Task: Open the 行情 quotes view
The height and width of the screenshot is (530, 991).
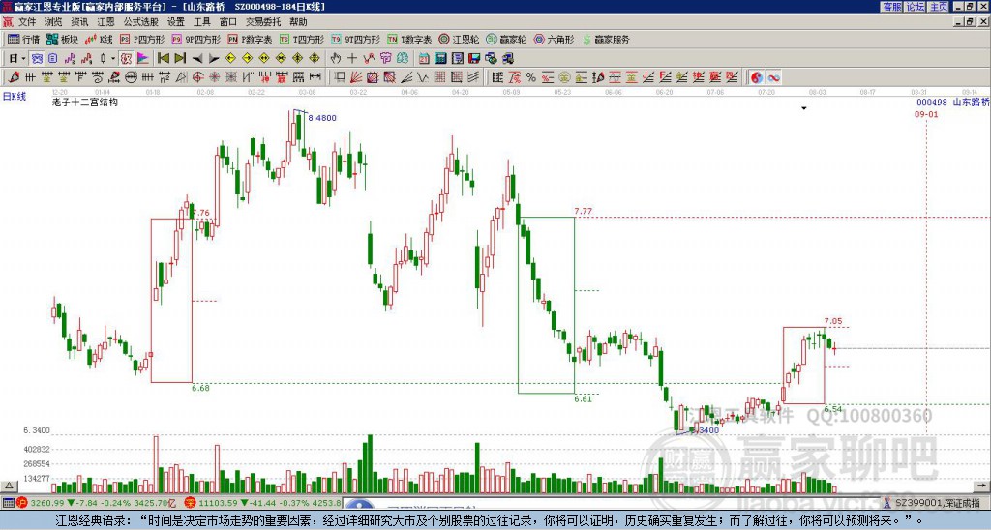Action: (x=23, y=39)
